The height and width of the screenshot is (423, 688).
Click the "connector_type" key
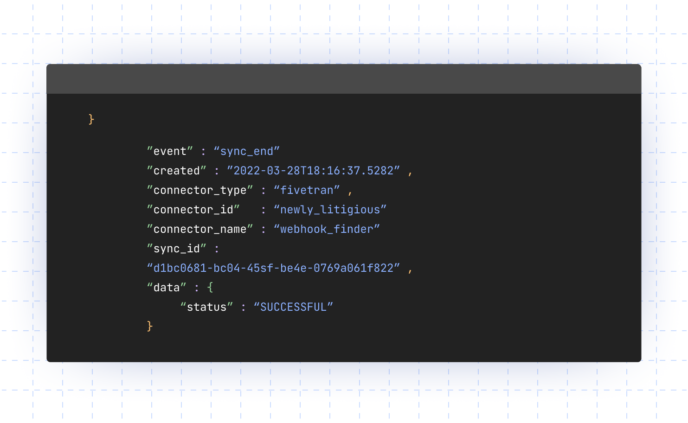point(200,190)
